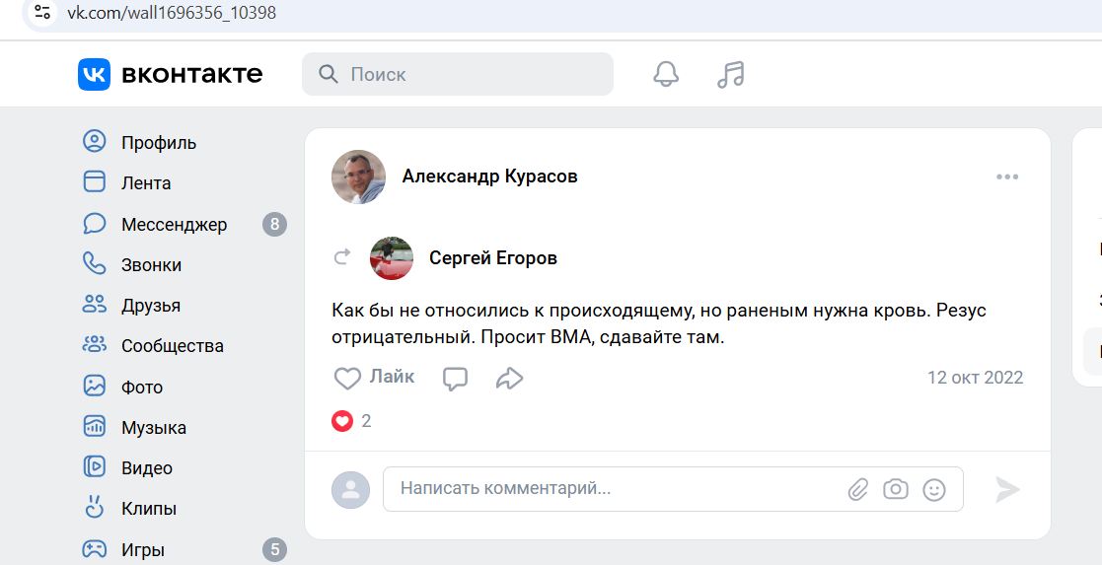Viewport: 1102px width, 565px height.
Task: Attach a file with paperclip icon
Action: point(858,489)
